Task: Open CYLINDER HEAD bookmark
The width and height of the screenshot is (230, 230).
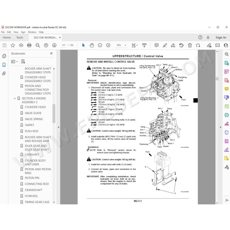Action: pyautogui.click(x=35, y=107)
